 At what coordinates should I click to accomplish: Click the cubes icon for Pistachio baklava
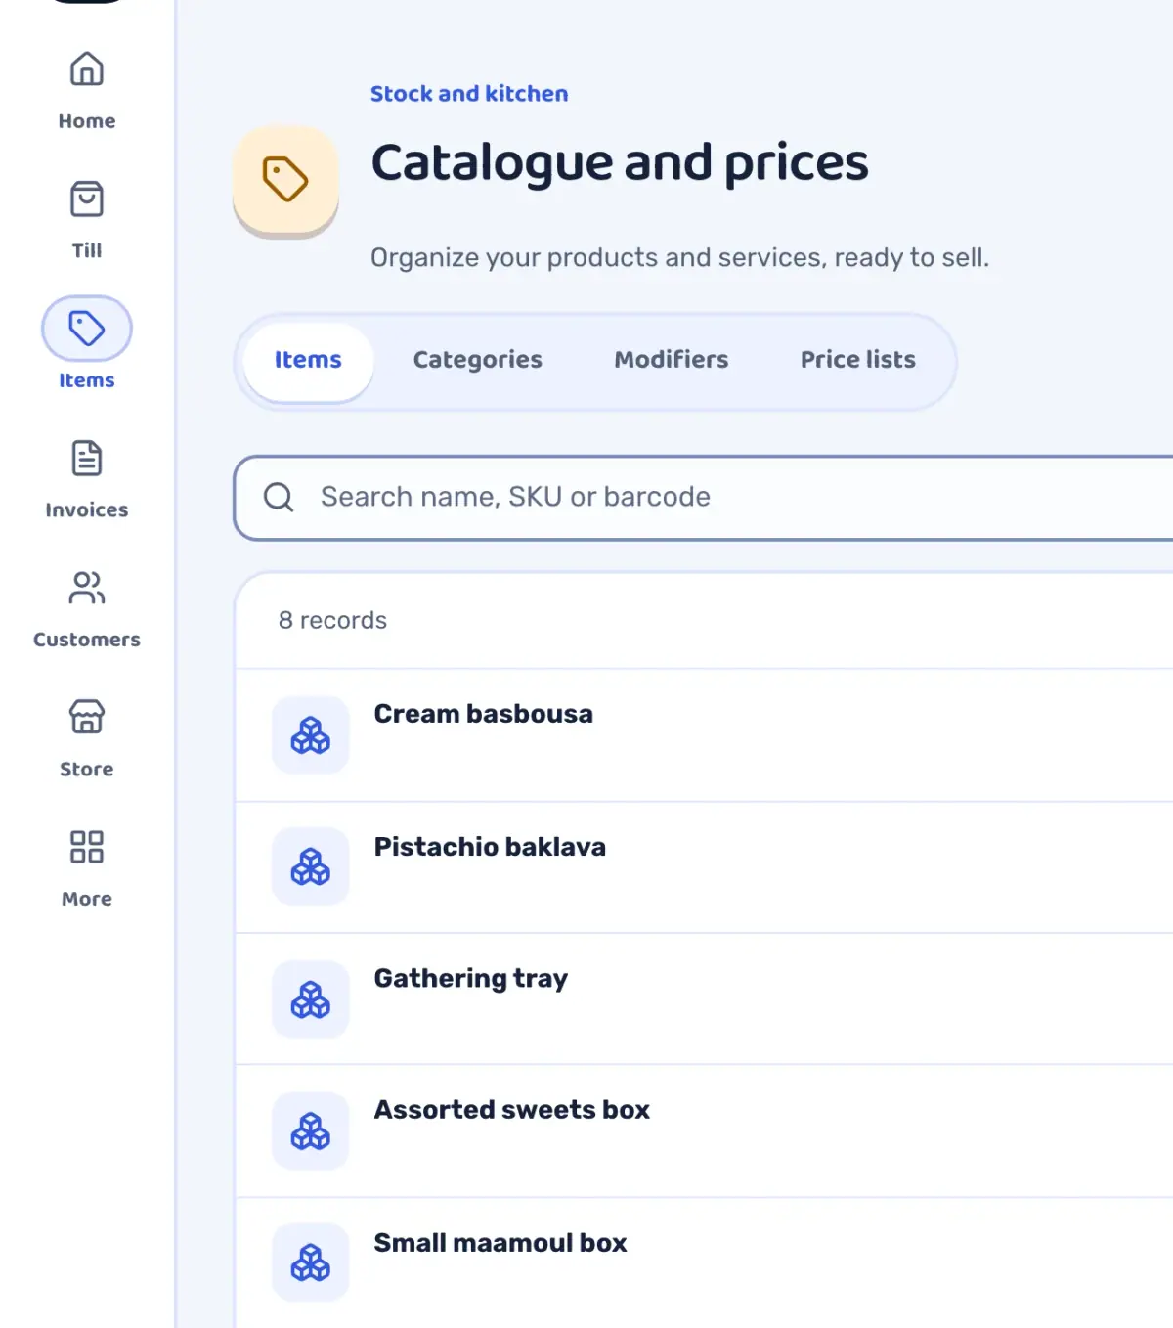pyautogui.click(x=311, y=866)
